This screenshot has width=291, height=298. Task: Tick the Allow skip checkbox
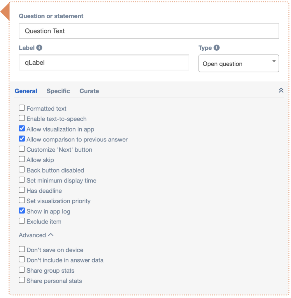point(22,159)
